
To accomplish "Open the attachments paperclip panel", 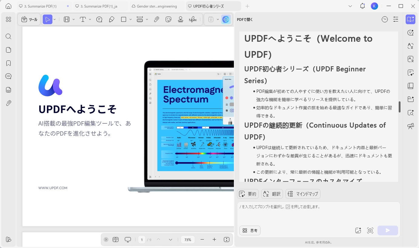I will point(8,103).
